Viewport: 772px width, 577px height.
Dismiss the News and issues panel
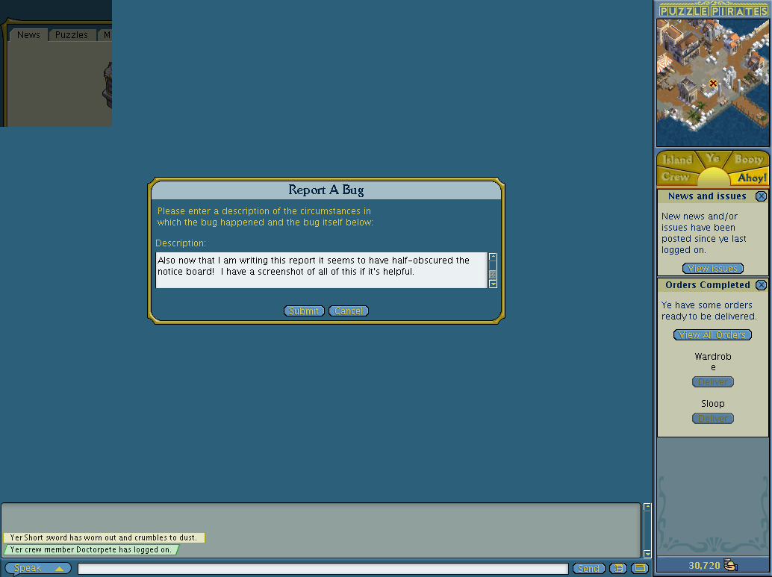click(761, 196)
